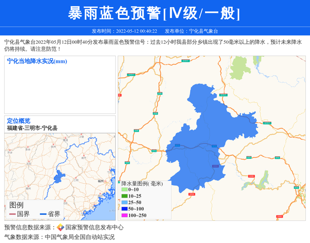This screenshot has height=243, width=310.
Task: Click the small blue county marker in the overview map
Action: 57,175
